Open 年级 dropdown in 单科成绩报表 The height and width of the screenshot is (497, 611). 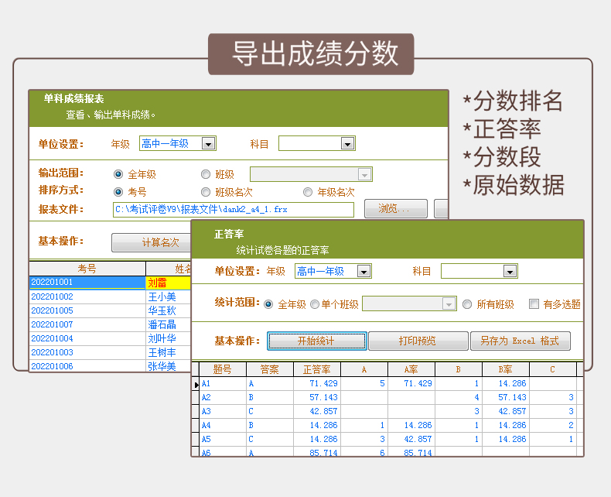click(207, 143)
